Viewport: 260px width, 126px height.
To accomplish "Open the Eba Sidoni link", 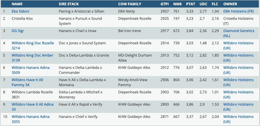I will [x=20, y=11].
